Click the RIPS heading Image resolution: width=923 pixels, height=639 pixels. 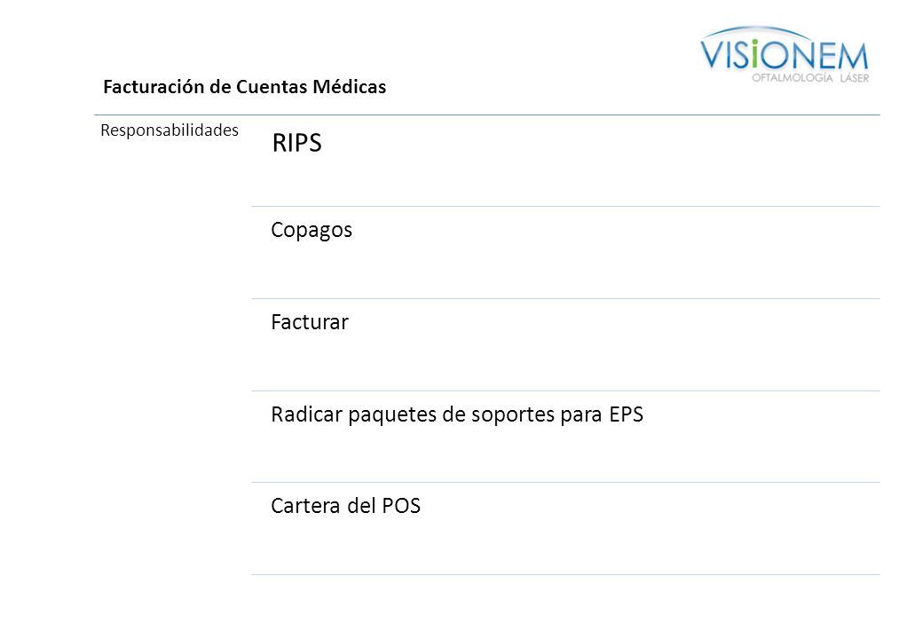296,143
